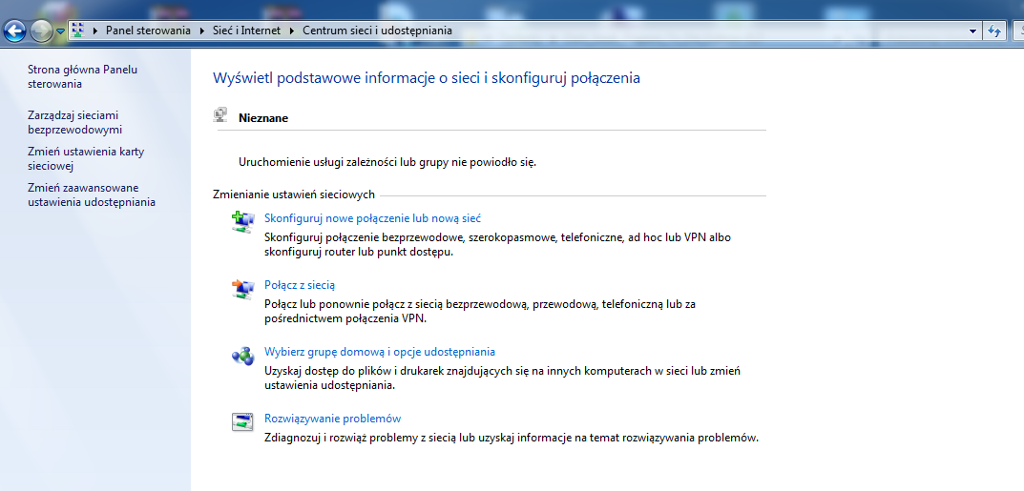Viewport: 1024px width, 491px height.
Task: Click the Rozwiązywanie problemów icon
Action: tap(242, 422)
